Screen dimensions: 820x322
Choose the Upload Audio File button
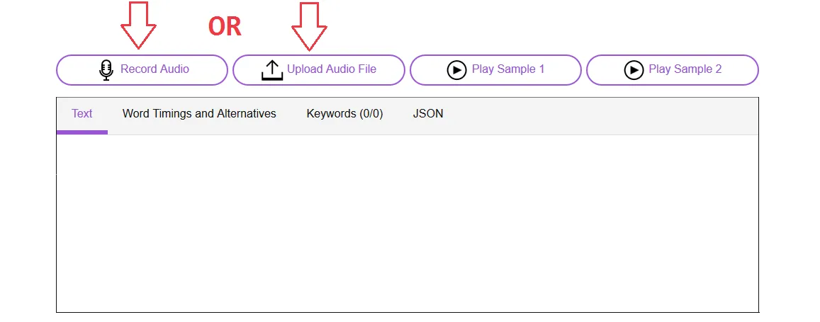[318, 70]
